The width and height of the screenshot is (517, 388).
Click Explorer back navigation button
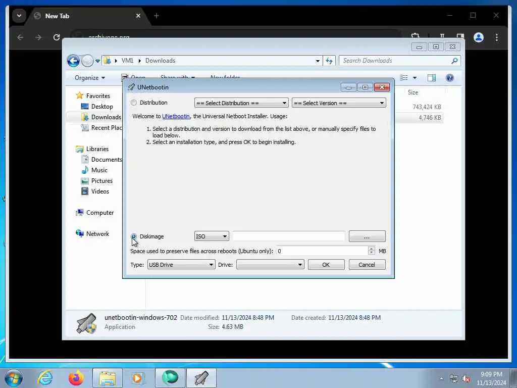73,61
